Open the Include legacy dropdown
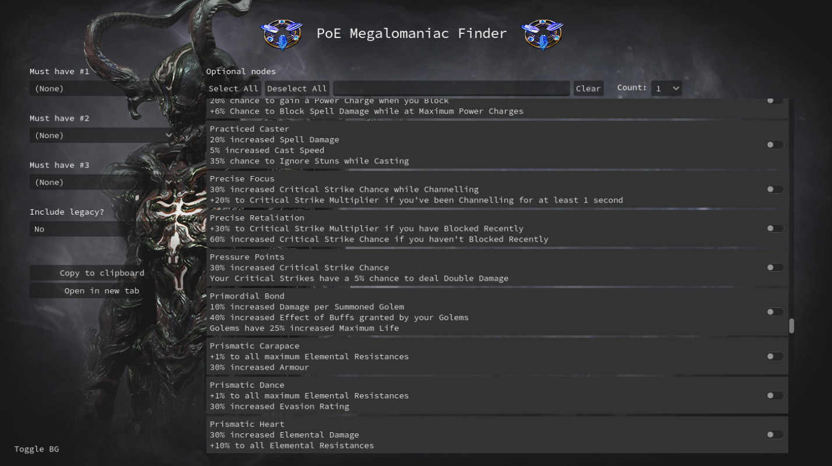Screen dimensions: 832x466 point(102,229)
